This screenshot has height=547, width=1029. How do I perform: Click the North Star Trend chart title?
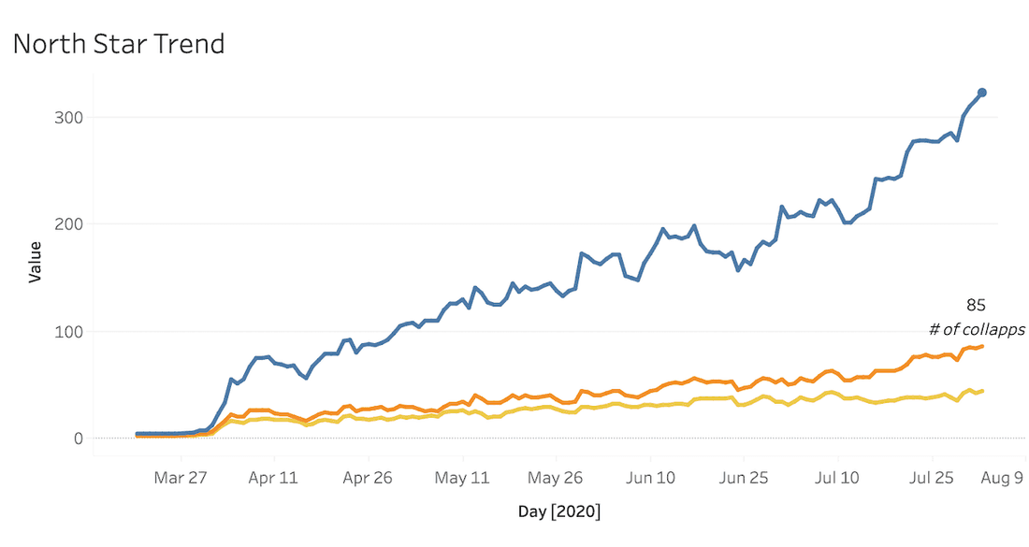(119, 44)
